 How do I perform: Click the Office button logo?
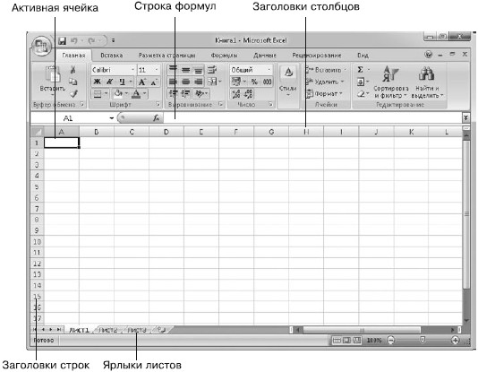41,47
